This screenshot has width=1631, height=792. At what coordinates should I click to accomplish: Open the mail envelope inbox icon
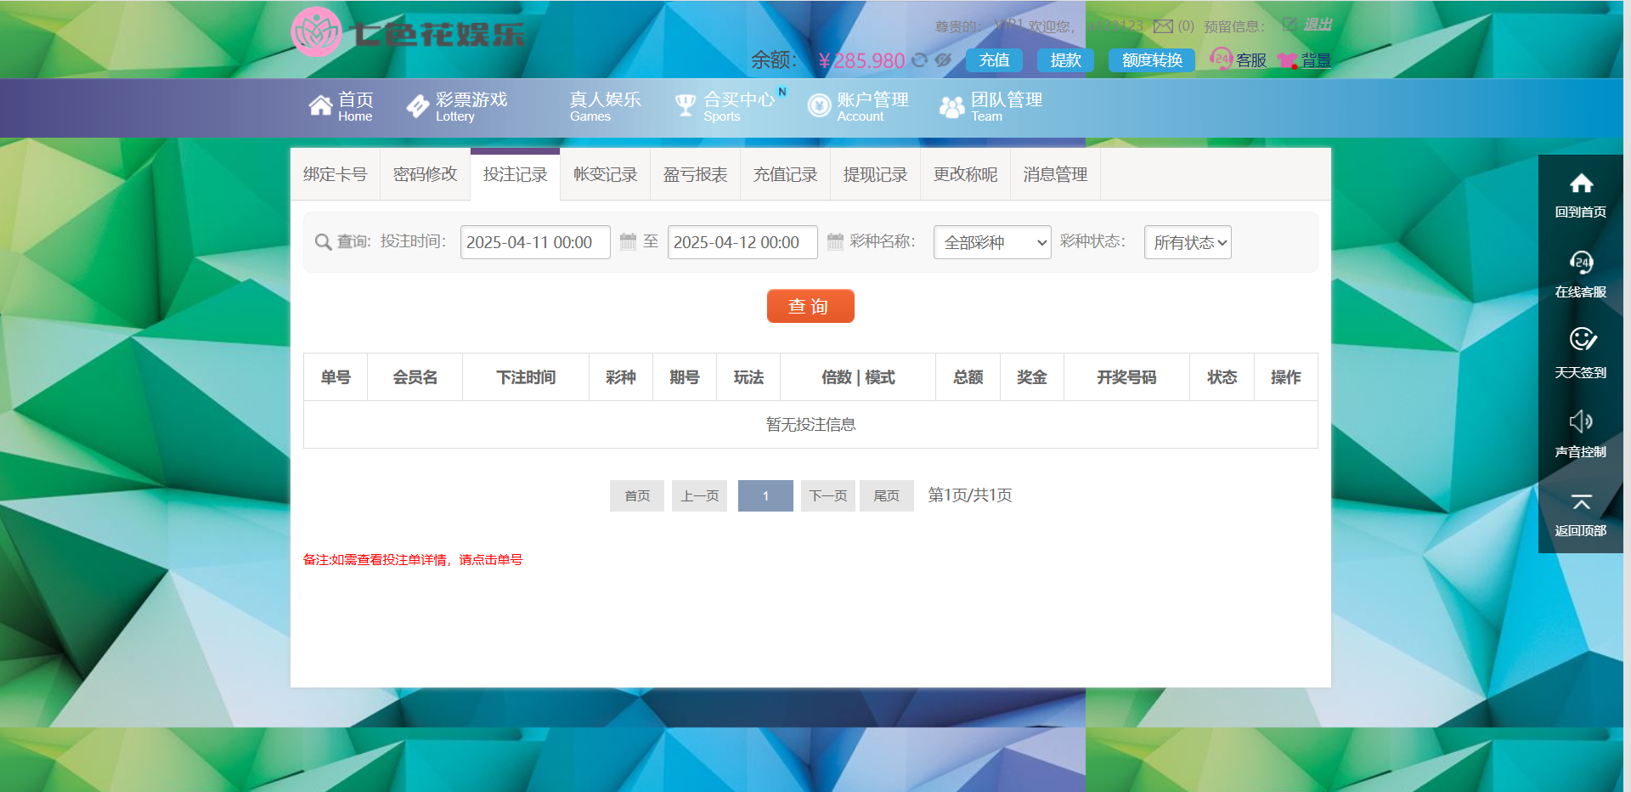pos(1163,26)
